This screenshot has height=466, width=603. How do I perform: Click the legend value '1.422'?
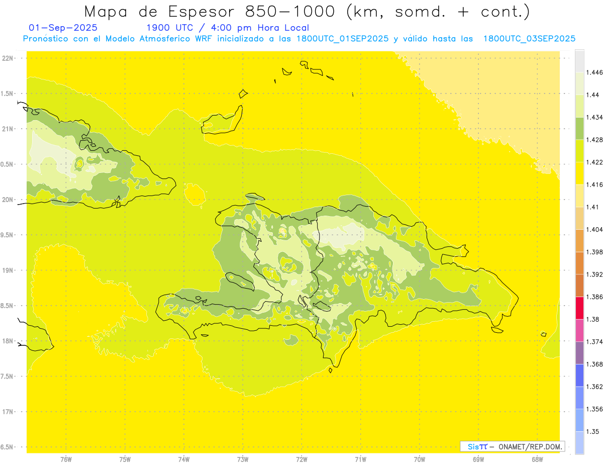point(594,162)
